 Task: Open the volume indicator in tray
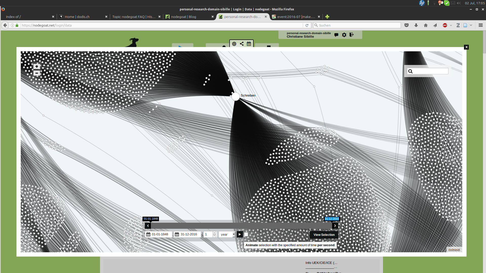point(458,3)
